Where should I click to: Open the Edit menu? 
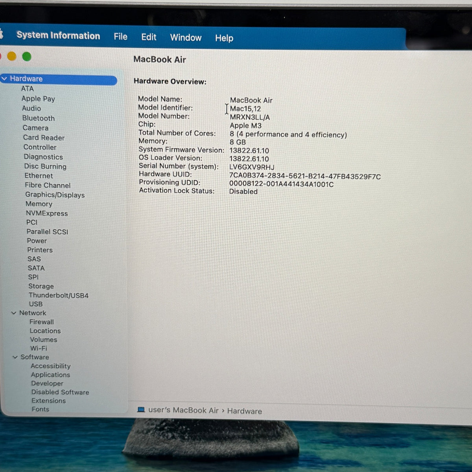click(149, 37)
